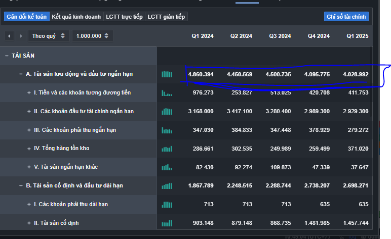This screenshot has height=239, width=391.
Task: Click chart icon for Các khoản phải thu ngắn hạn
Action: 167,130
